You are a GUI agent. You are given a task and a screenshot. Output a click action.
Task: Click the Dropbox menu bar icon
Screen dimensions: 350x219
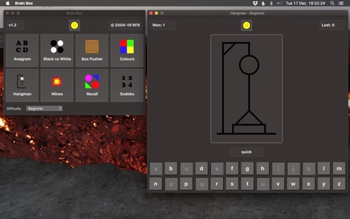255,3
